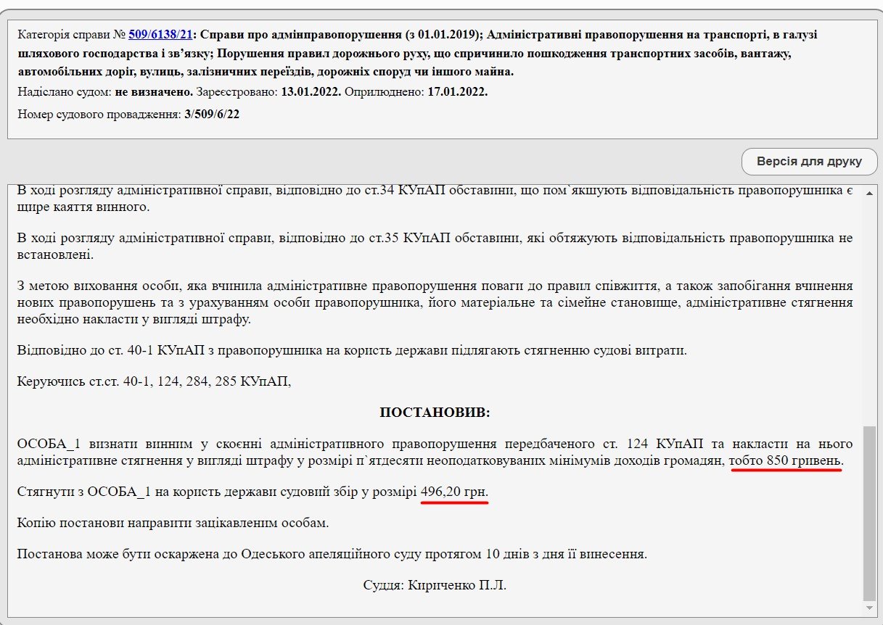Click paragraph starting 'З метою виховання особи'
This screenshot has height=625, width=883.
(x=435, y=302)
